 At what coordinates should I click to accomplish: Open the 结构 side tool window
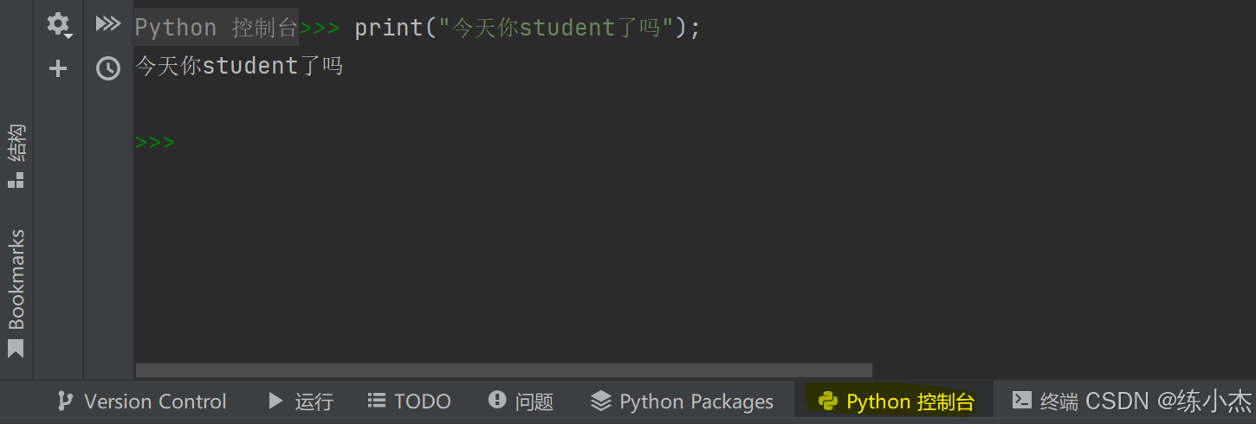(16, 156)
